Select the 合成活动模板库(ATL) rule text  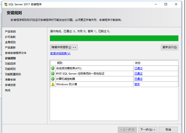tap(69, 68)
